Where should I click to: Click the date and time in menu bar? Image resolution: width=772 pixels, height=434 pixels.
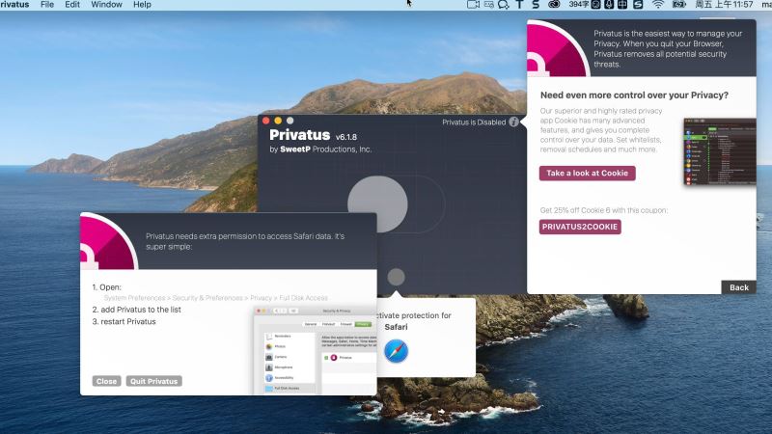point(725,5)
